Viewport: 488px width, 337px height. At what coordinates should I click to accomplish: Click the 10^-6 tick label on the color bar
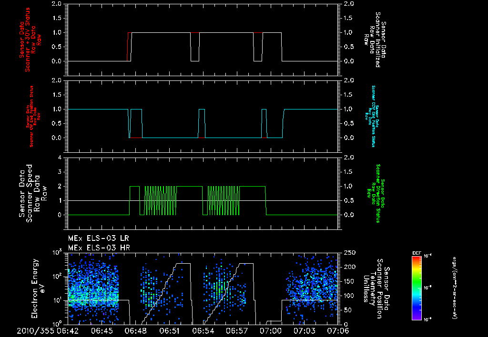point(427,319)
